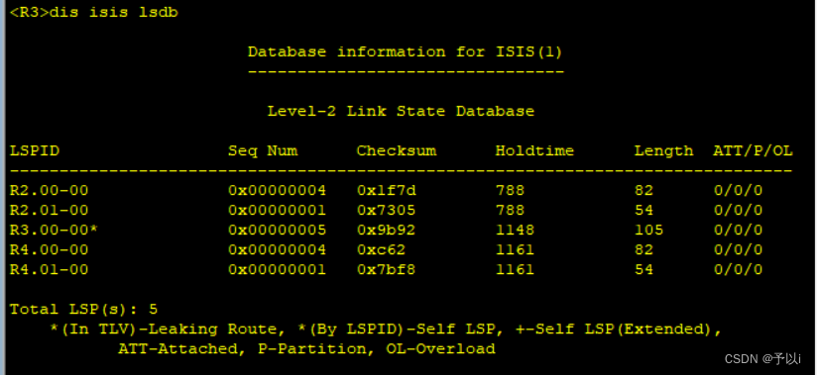Click the Length column header
817x375 pixels.
pos(664,150)
